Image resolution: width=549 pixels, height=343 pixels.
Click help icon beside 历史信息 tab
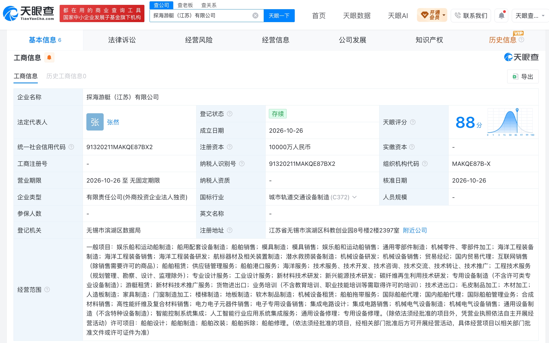point(521,40)
